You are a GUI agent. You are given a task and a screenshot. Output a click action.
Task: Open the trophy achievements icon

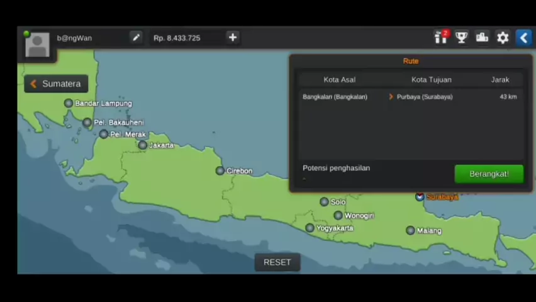(x=461, y=38)
